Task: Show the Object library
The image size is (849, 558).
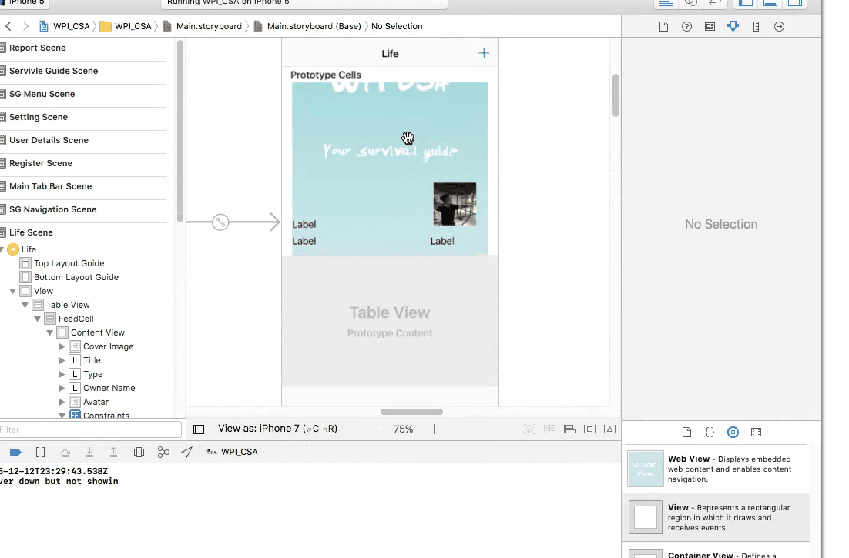Action: pyautogui.click(x=733, y=432)
